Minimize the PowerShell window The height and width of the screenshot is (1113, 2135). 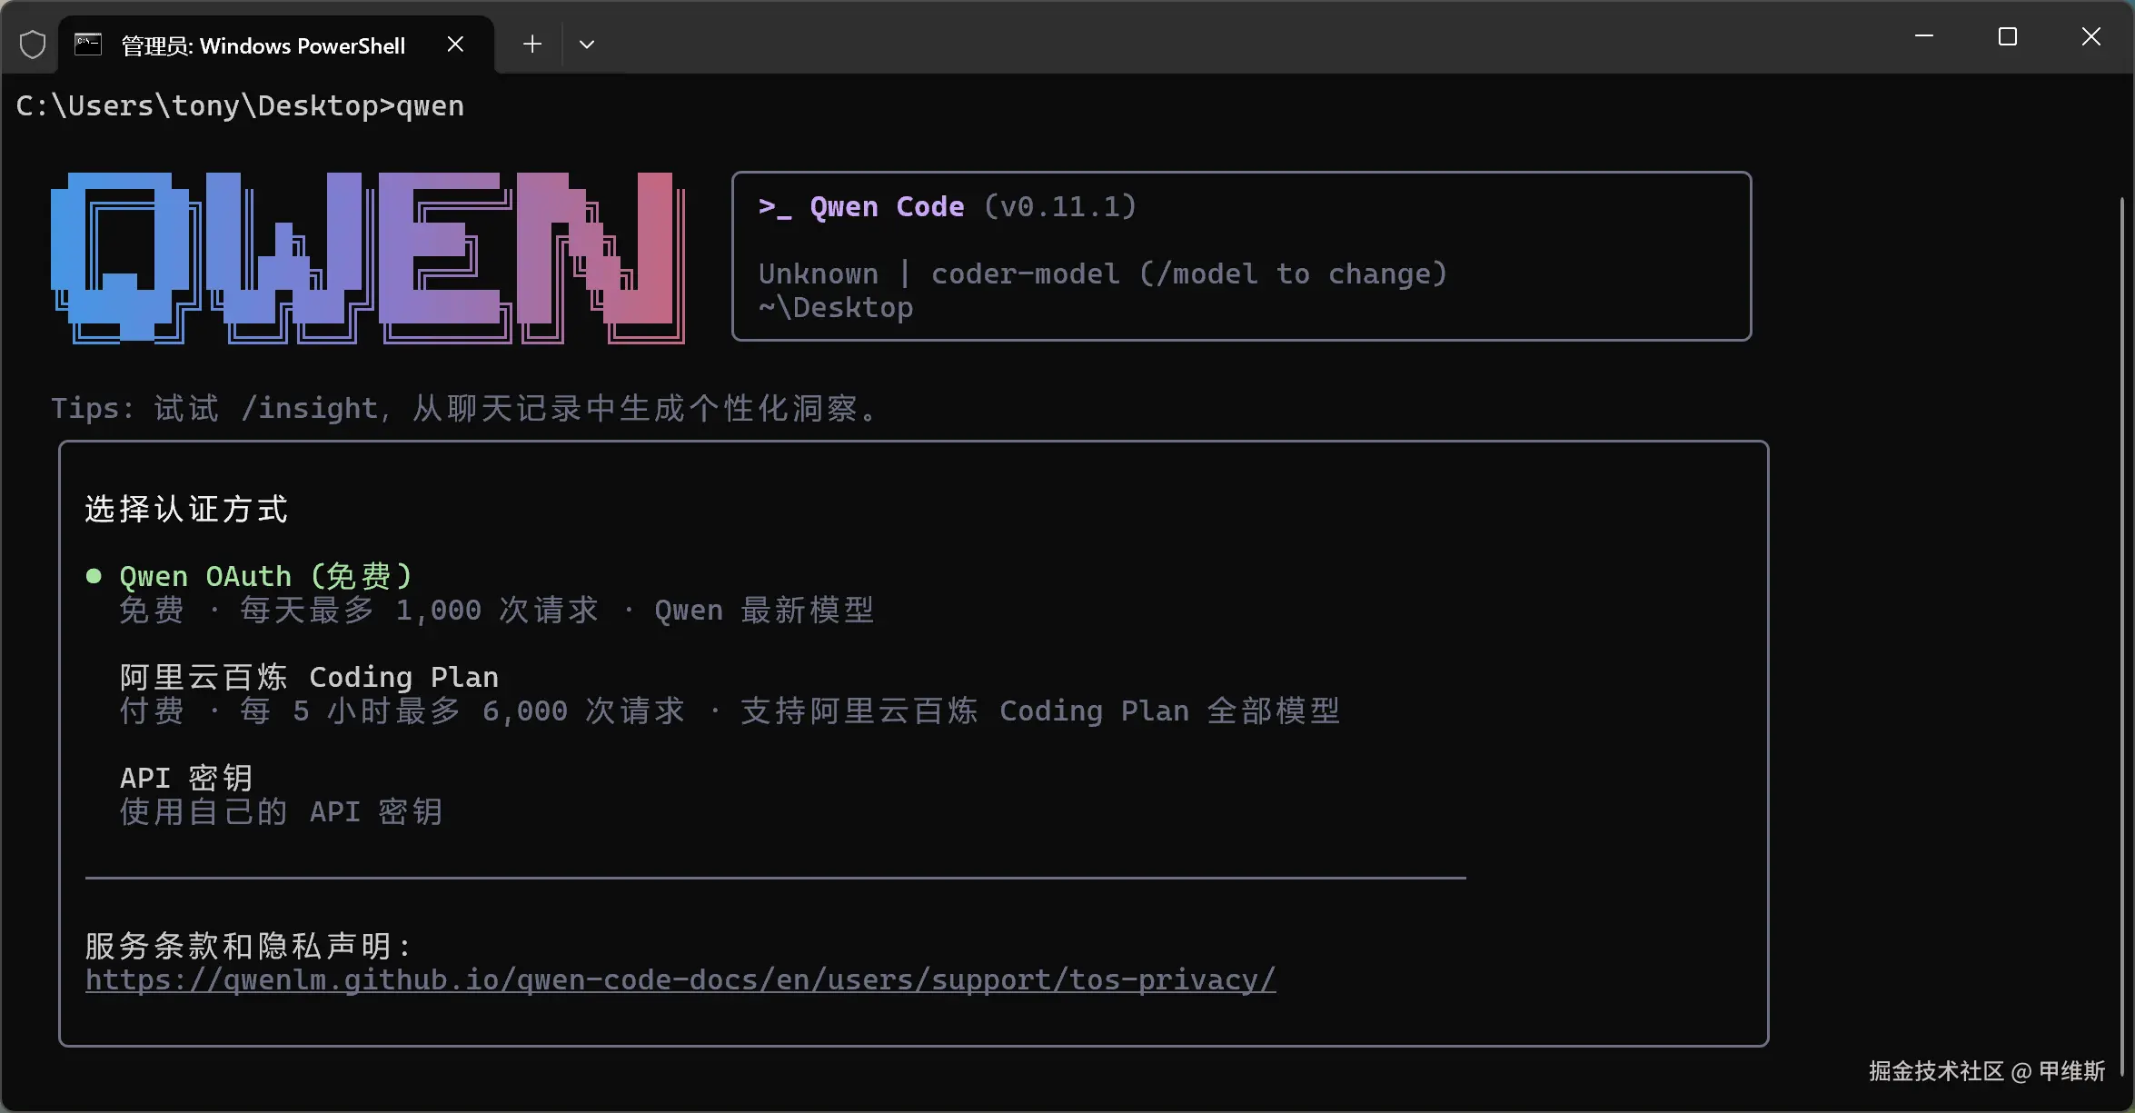pos(1923,37)
